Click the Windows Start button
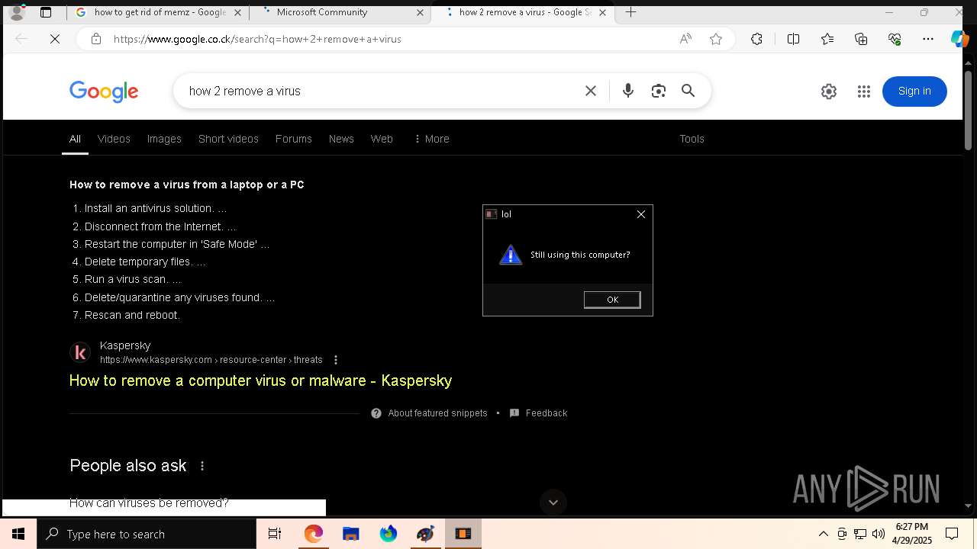 (x=18, y=534)
